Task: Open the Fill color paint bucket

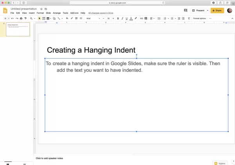Action: coord(67,18)
